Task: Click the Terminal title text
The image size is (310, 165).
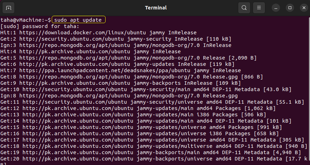Action: (156, 8)
